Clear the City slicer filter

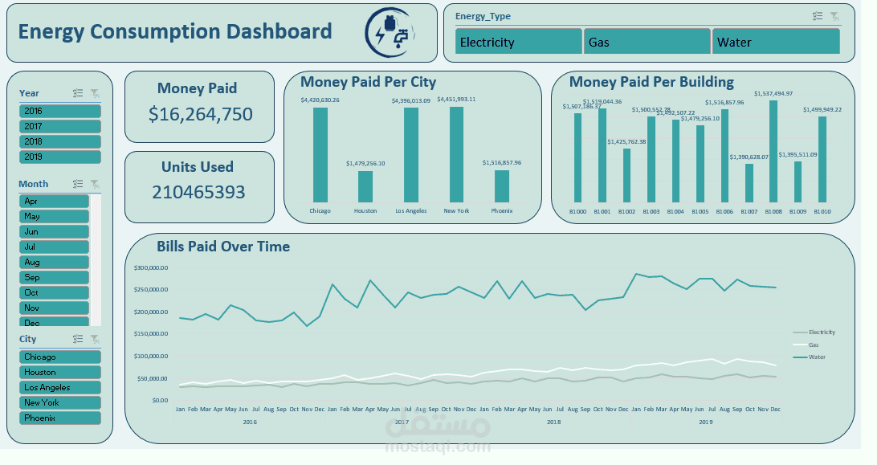(95, 339)
